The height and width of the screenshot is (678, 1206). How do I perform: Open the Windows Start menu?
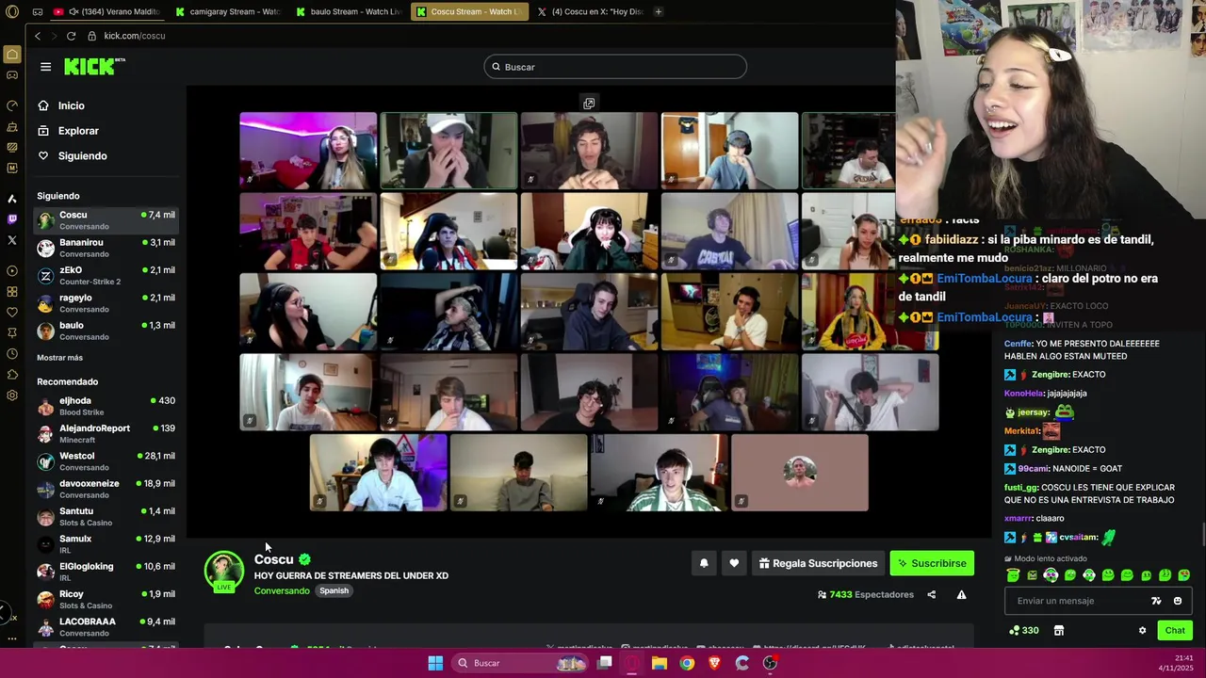click(435, 663)
